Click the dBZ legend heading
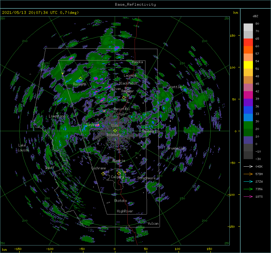Screen dimensions: 271x253 click(x=255, y=16)
